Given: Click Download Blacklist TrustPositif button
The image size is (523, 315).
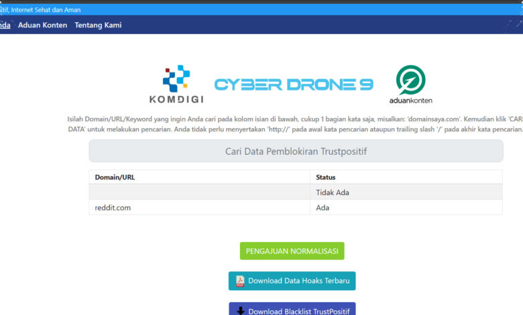Looking at the screenshot, I should tap(292, 309).
